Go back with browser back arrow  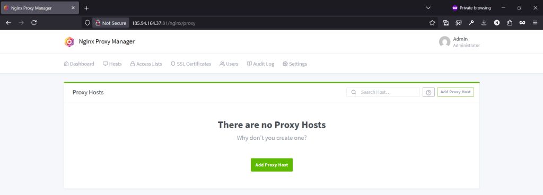coord(8,23)
